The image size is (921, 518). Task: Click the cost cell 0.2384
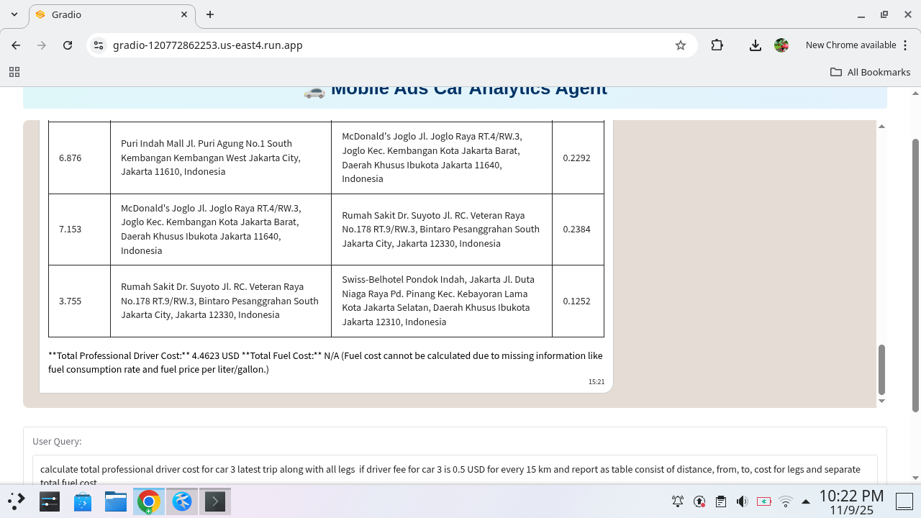(578, 230)
